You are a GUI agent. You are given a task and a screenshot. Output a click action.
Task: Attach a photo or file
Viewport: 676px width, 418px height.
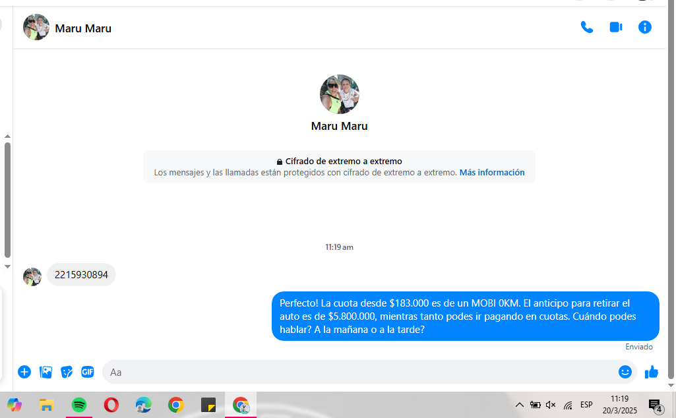(x=46, y=372)
